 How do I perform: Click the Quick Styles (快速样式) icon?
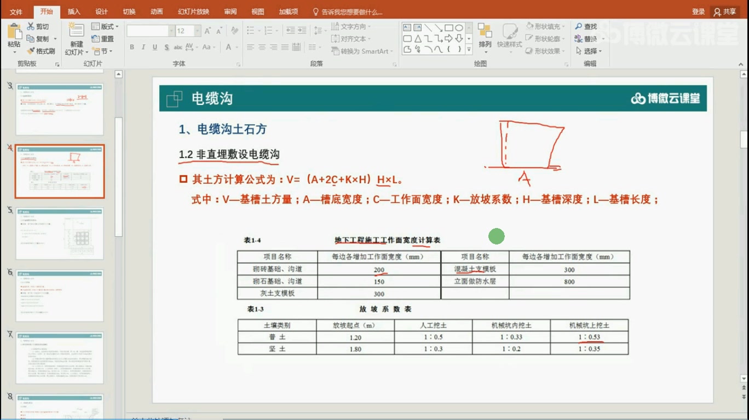510,31
